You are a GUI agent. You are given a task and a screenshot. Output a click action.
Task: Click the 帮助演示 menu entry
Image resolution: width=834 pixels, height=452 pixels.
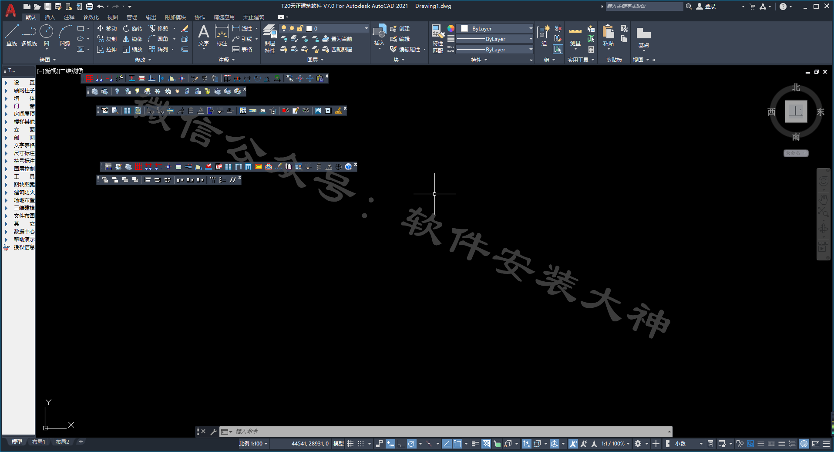click(24, 239)
